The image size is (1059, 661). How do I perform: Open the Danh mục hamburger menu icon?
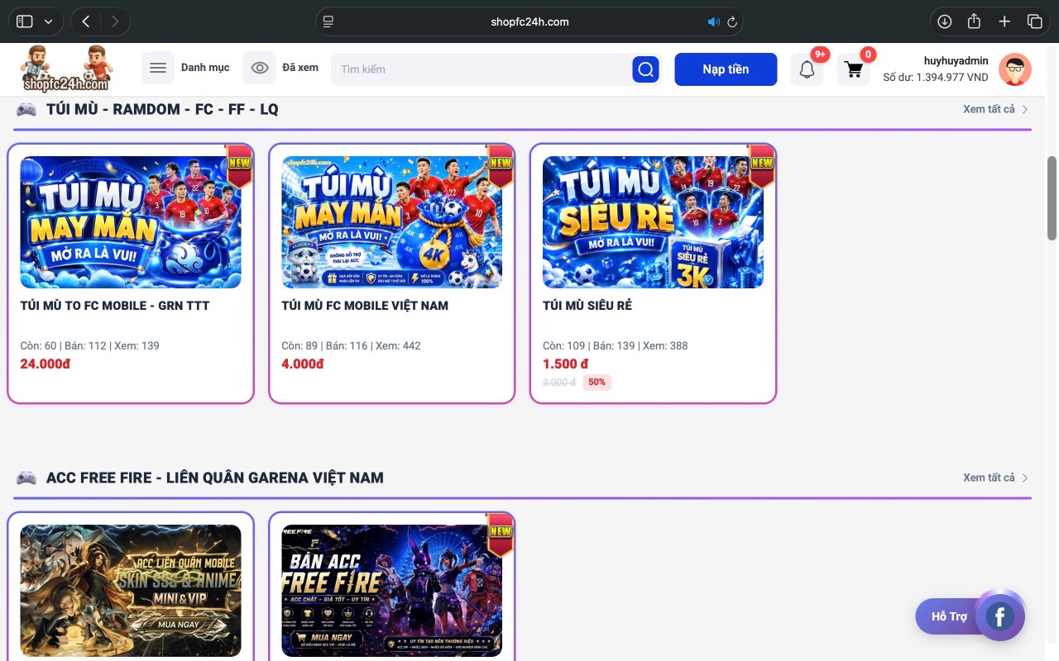158,68
